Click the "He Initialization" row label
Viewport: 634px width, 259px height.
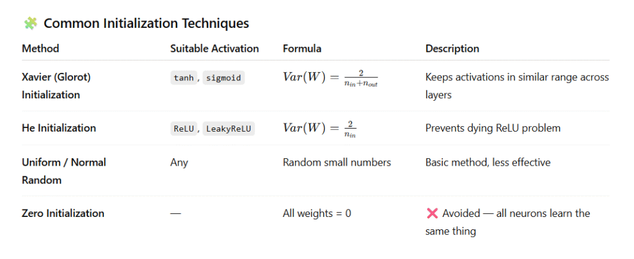59,128
